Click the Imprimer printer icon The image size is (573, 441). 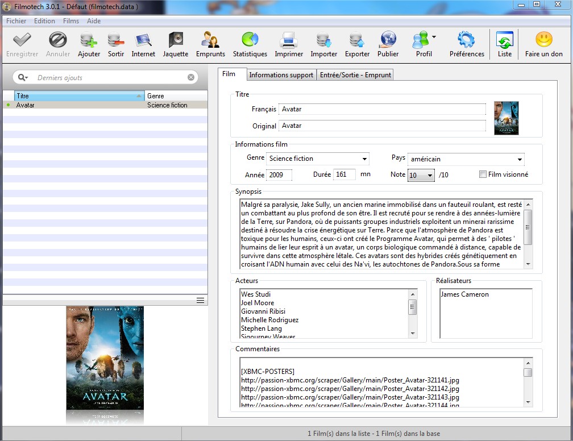[x=289, y=40]
